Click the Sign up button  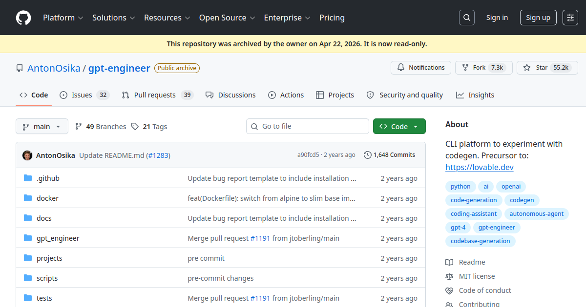(x=538, y=18)
